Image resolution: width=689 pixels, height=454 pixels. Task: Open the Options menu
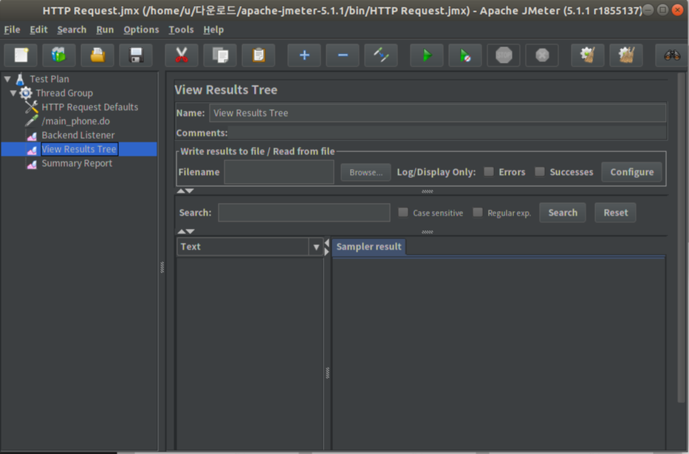click(x=141, y=30)
